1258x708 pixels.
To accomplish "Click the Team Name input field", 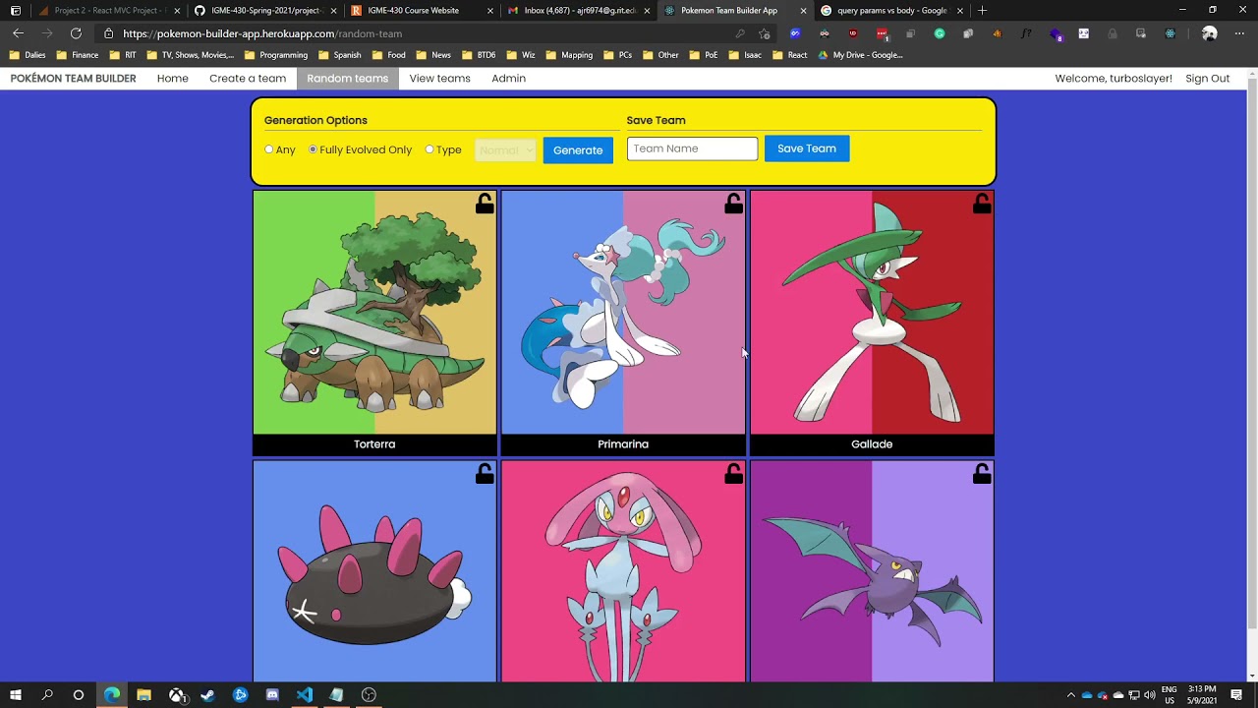I will [x=693, y=148].
